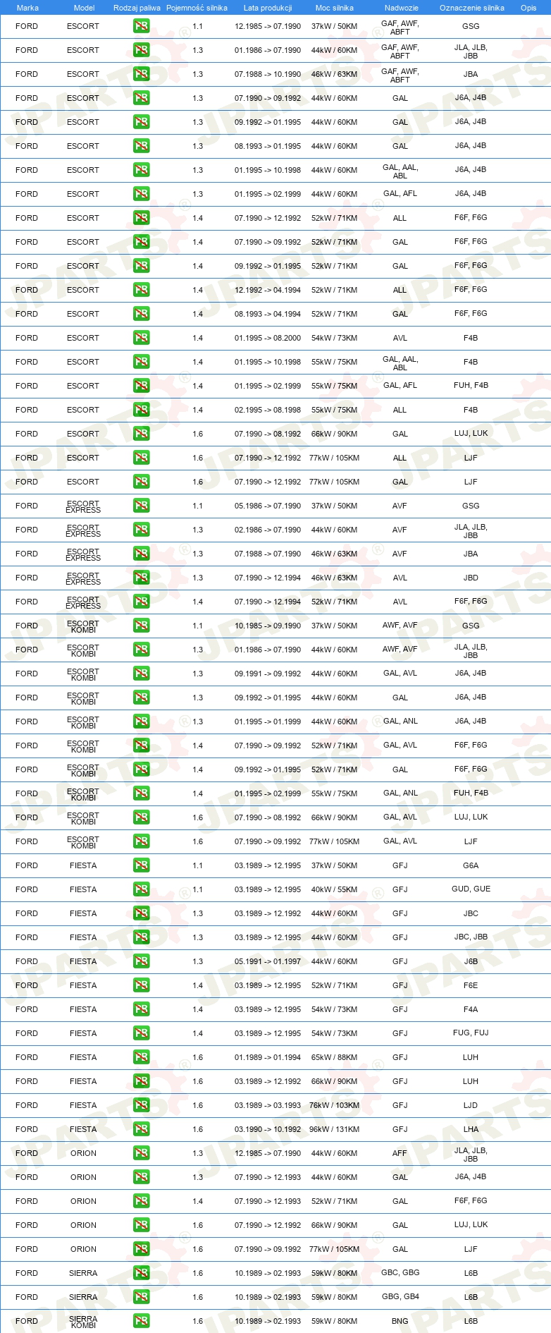Select the engine code GUD, GUE cell
Viewport: 551px width, 1333px height.
click(x=471, y=889)
